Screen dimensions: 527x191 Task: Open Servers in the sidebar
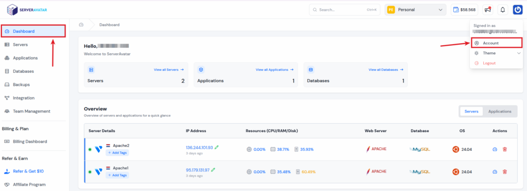(x=20, y=45)
